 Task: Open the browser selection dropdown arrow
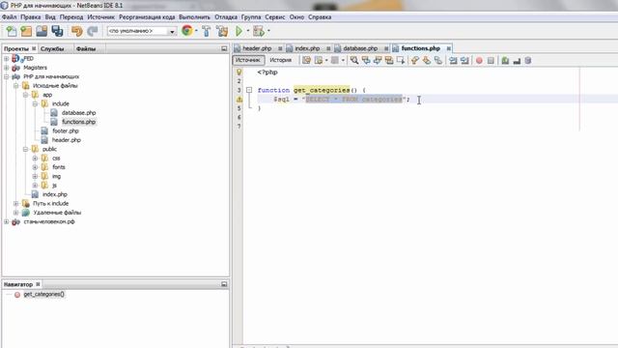196,31
